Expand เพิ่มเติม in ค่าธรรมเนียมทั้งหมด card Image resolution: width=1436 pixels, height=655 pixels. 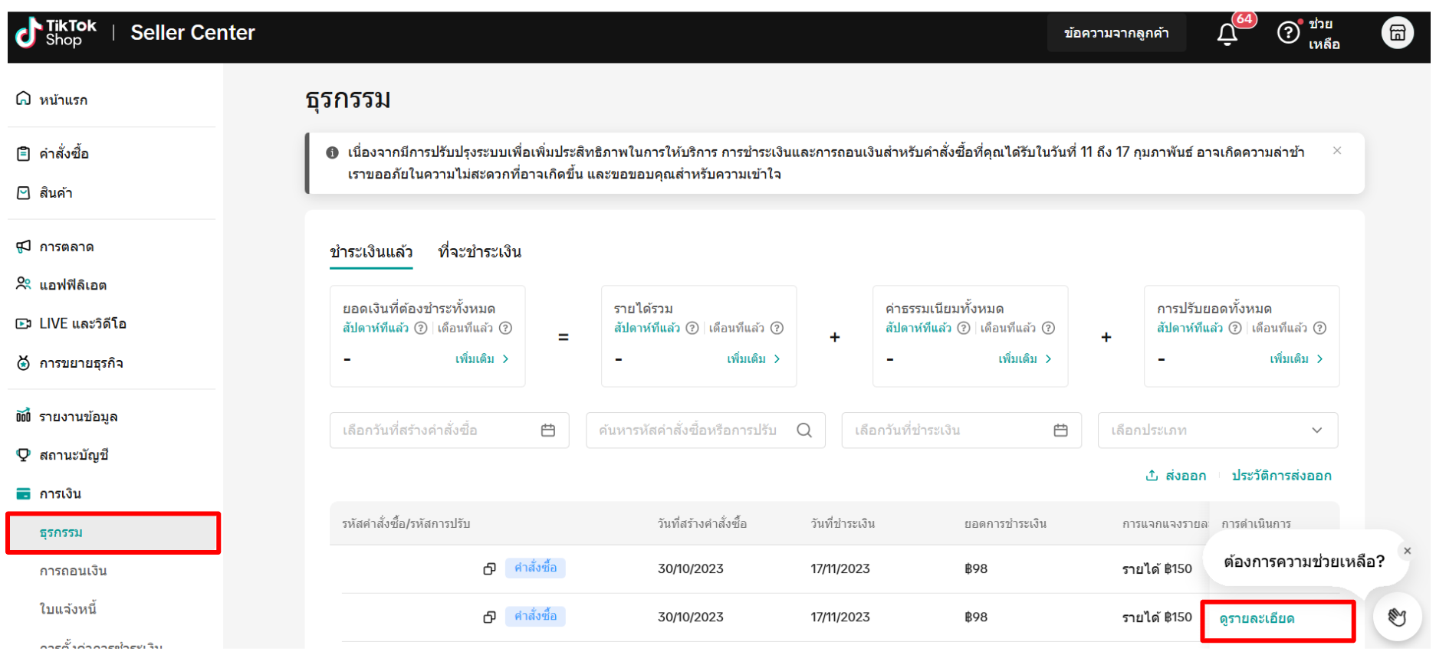coord(1024,359)
